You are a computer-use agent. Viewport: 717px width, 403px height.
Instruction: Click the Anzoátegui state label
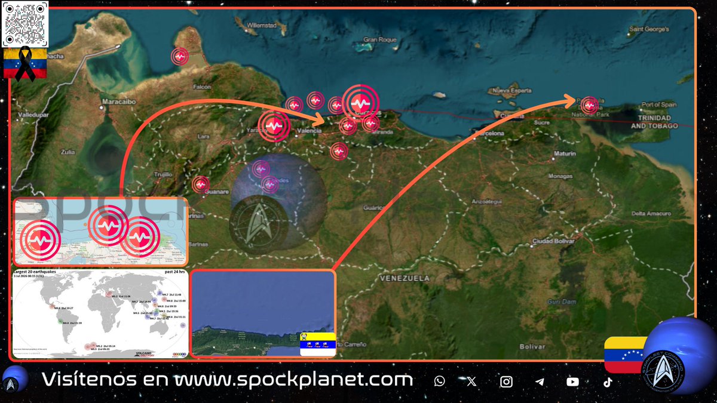click(486, 201)
